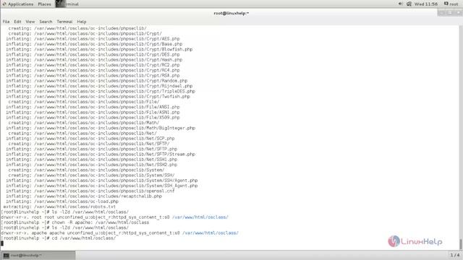Click the blue /var/www/html/osclass/ path after apache apache
Image resolution: width=463 pixels, height=260 pixels.
point(211,233)
